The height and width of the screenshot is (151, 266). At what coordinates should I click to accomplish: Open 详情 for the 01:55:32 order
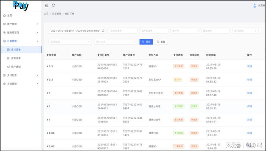point(249,106)
